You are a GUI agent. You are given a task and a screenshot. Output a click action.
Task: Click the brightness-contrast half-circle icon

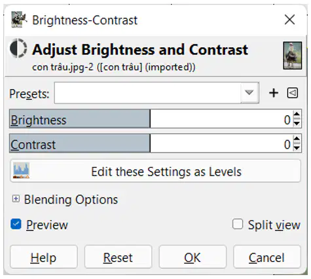click(18, 48)
